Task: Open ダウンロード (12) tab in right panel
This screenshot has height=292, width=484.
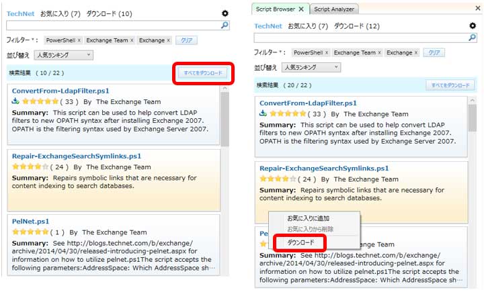Action: (356, 26)
